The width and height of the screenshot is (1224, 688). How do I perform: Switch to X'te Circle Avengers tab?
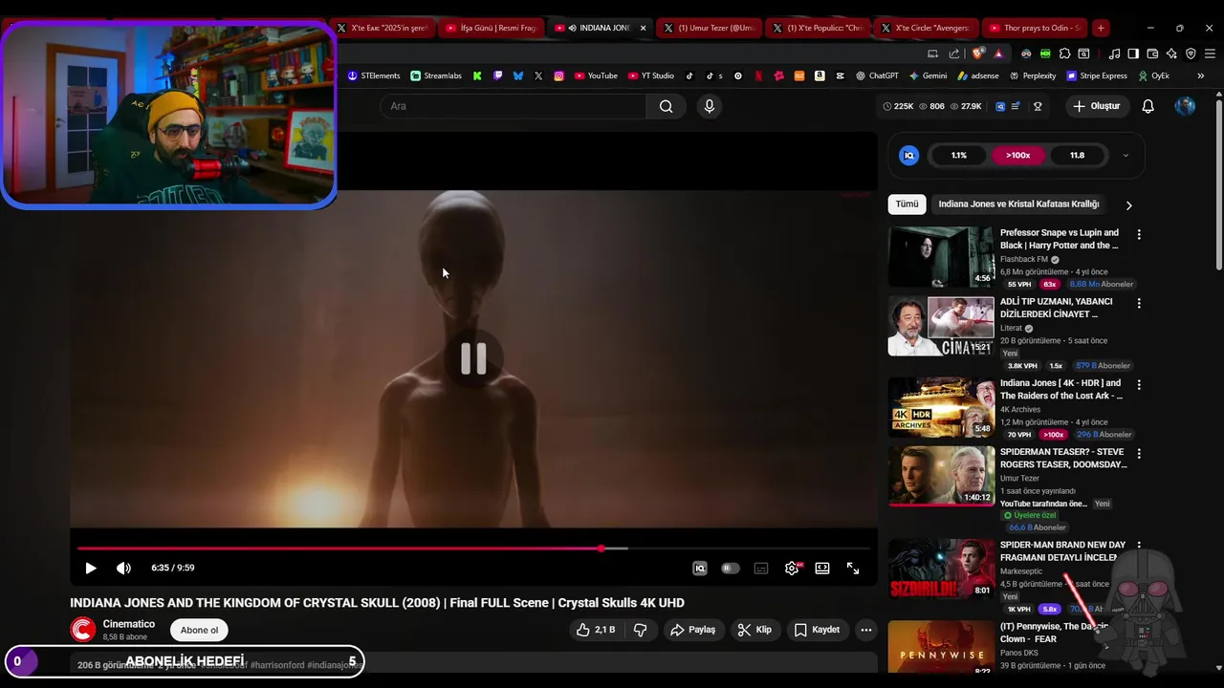(x=928, y=28)
